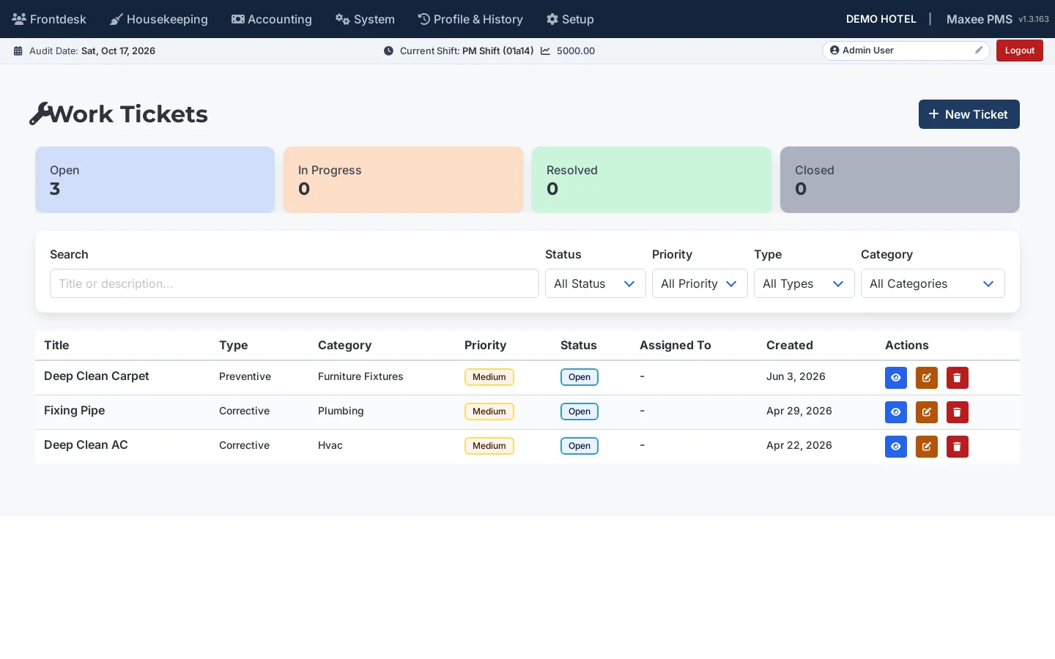The image size is (1055, 659).
Task: Click the Priority column header
Action: [485, 345]
